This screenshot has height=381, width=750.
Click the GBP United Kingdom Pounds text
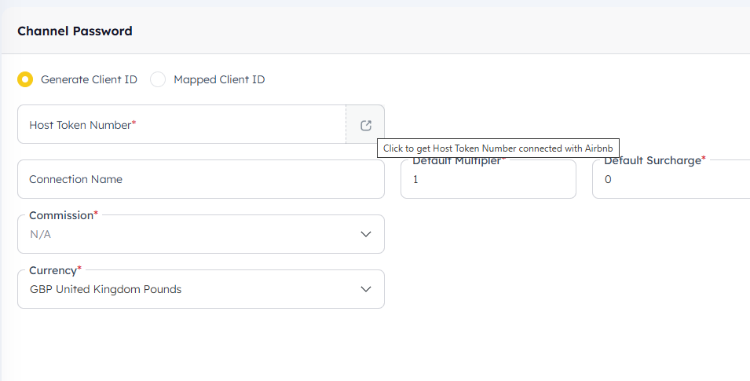point(105,289)
